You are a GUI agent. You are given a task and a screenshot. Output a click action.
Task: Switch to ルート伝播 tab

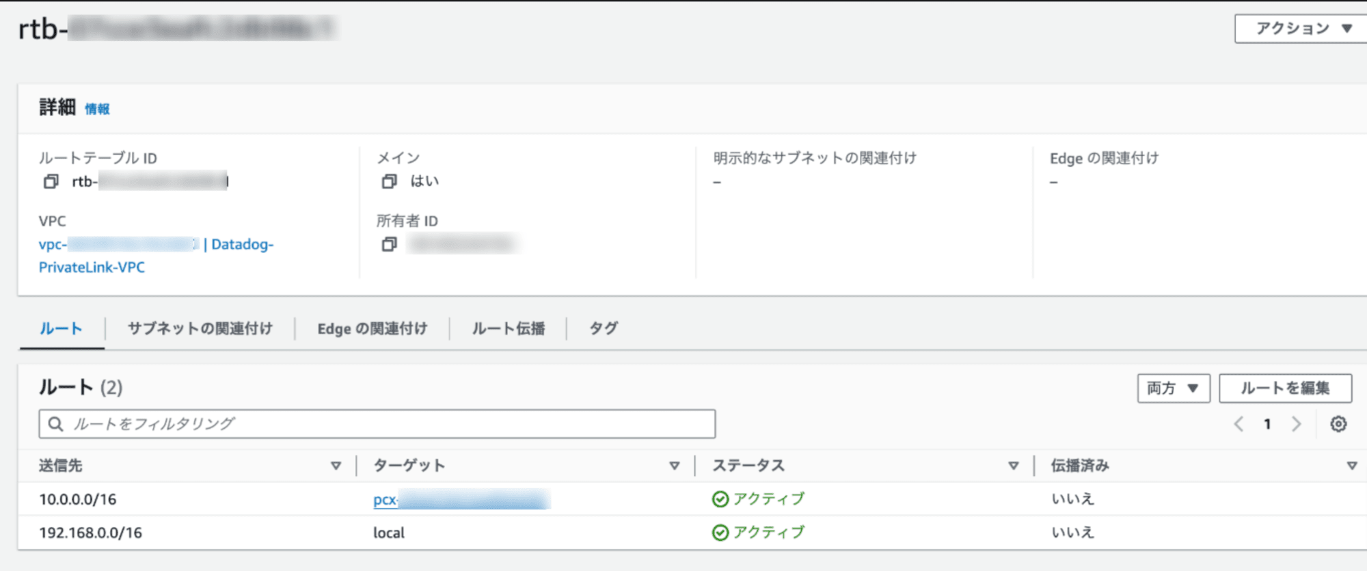(x=509, y=329)
